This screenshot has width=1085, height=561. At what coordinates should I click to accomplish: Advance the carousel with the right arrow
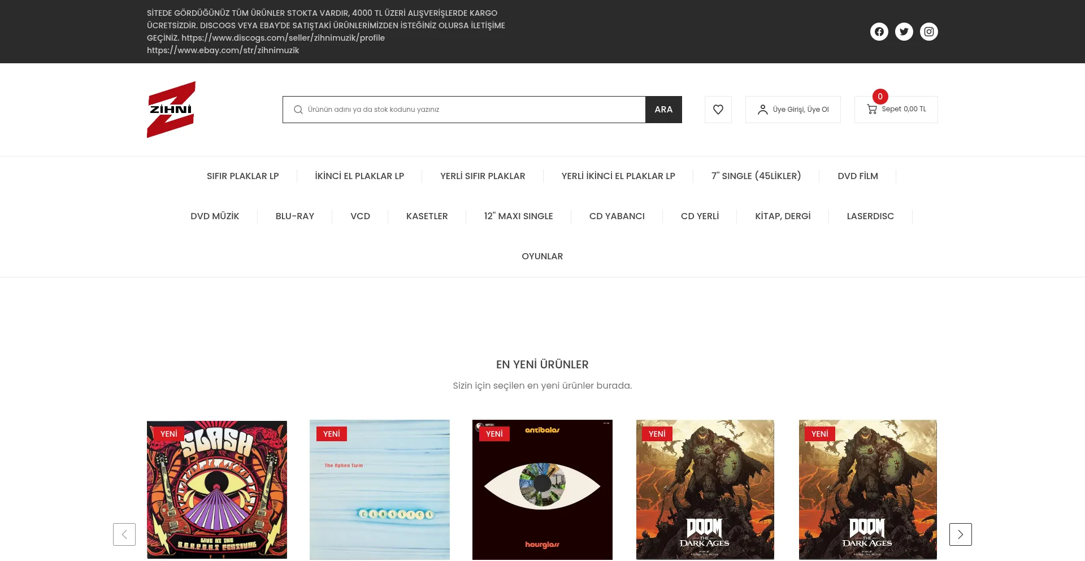tap(960, 534)
